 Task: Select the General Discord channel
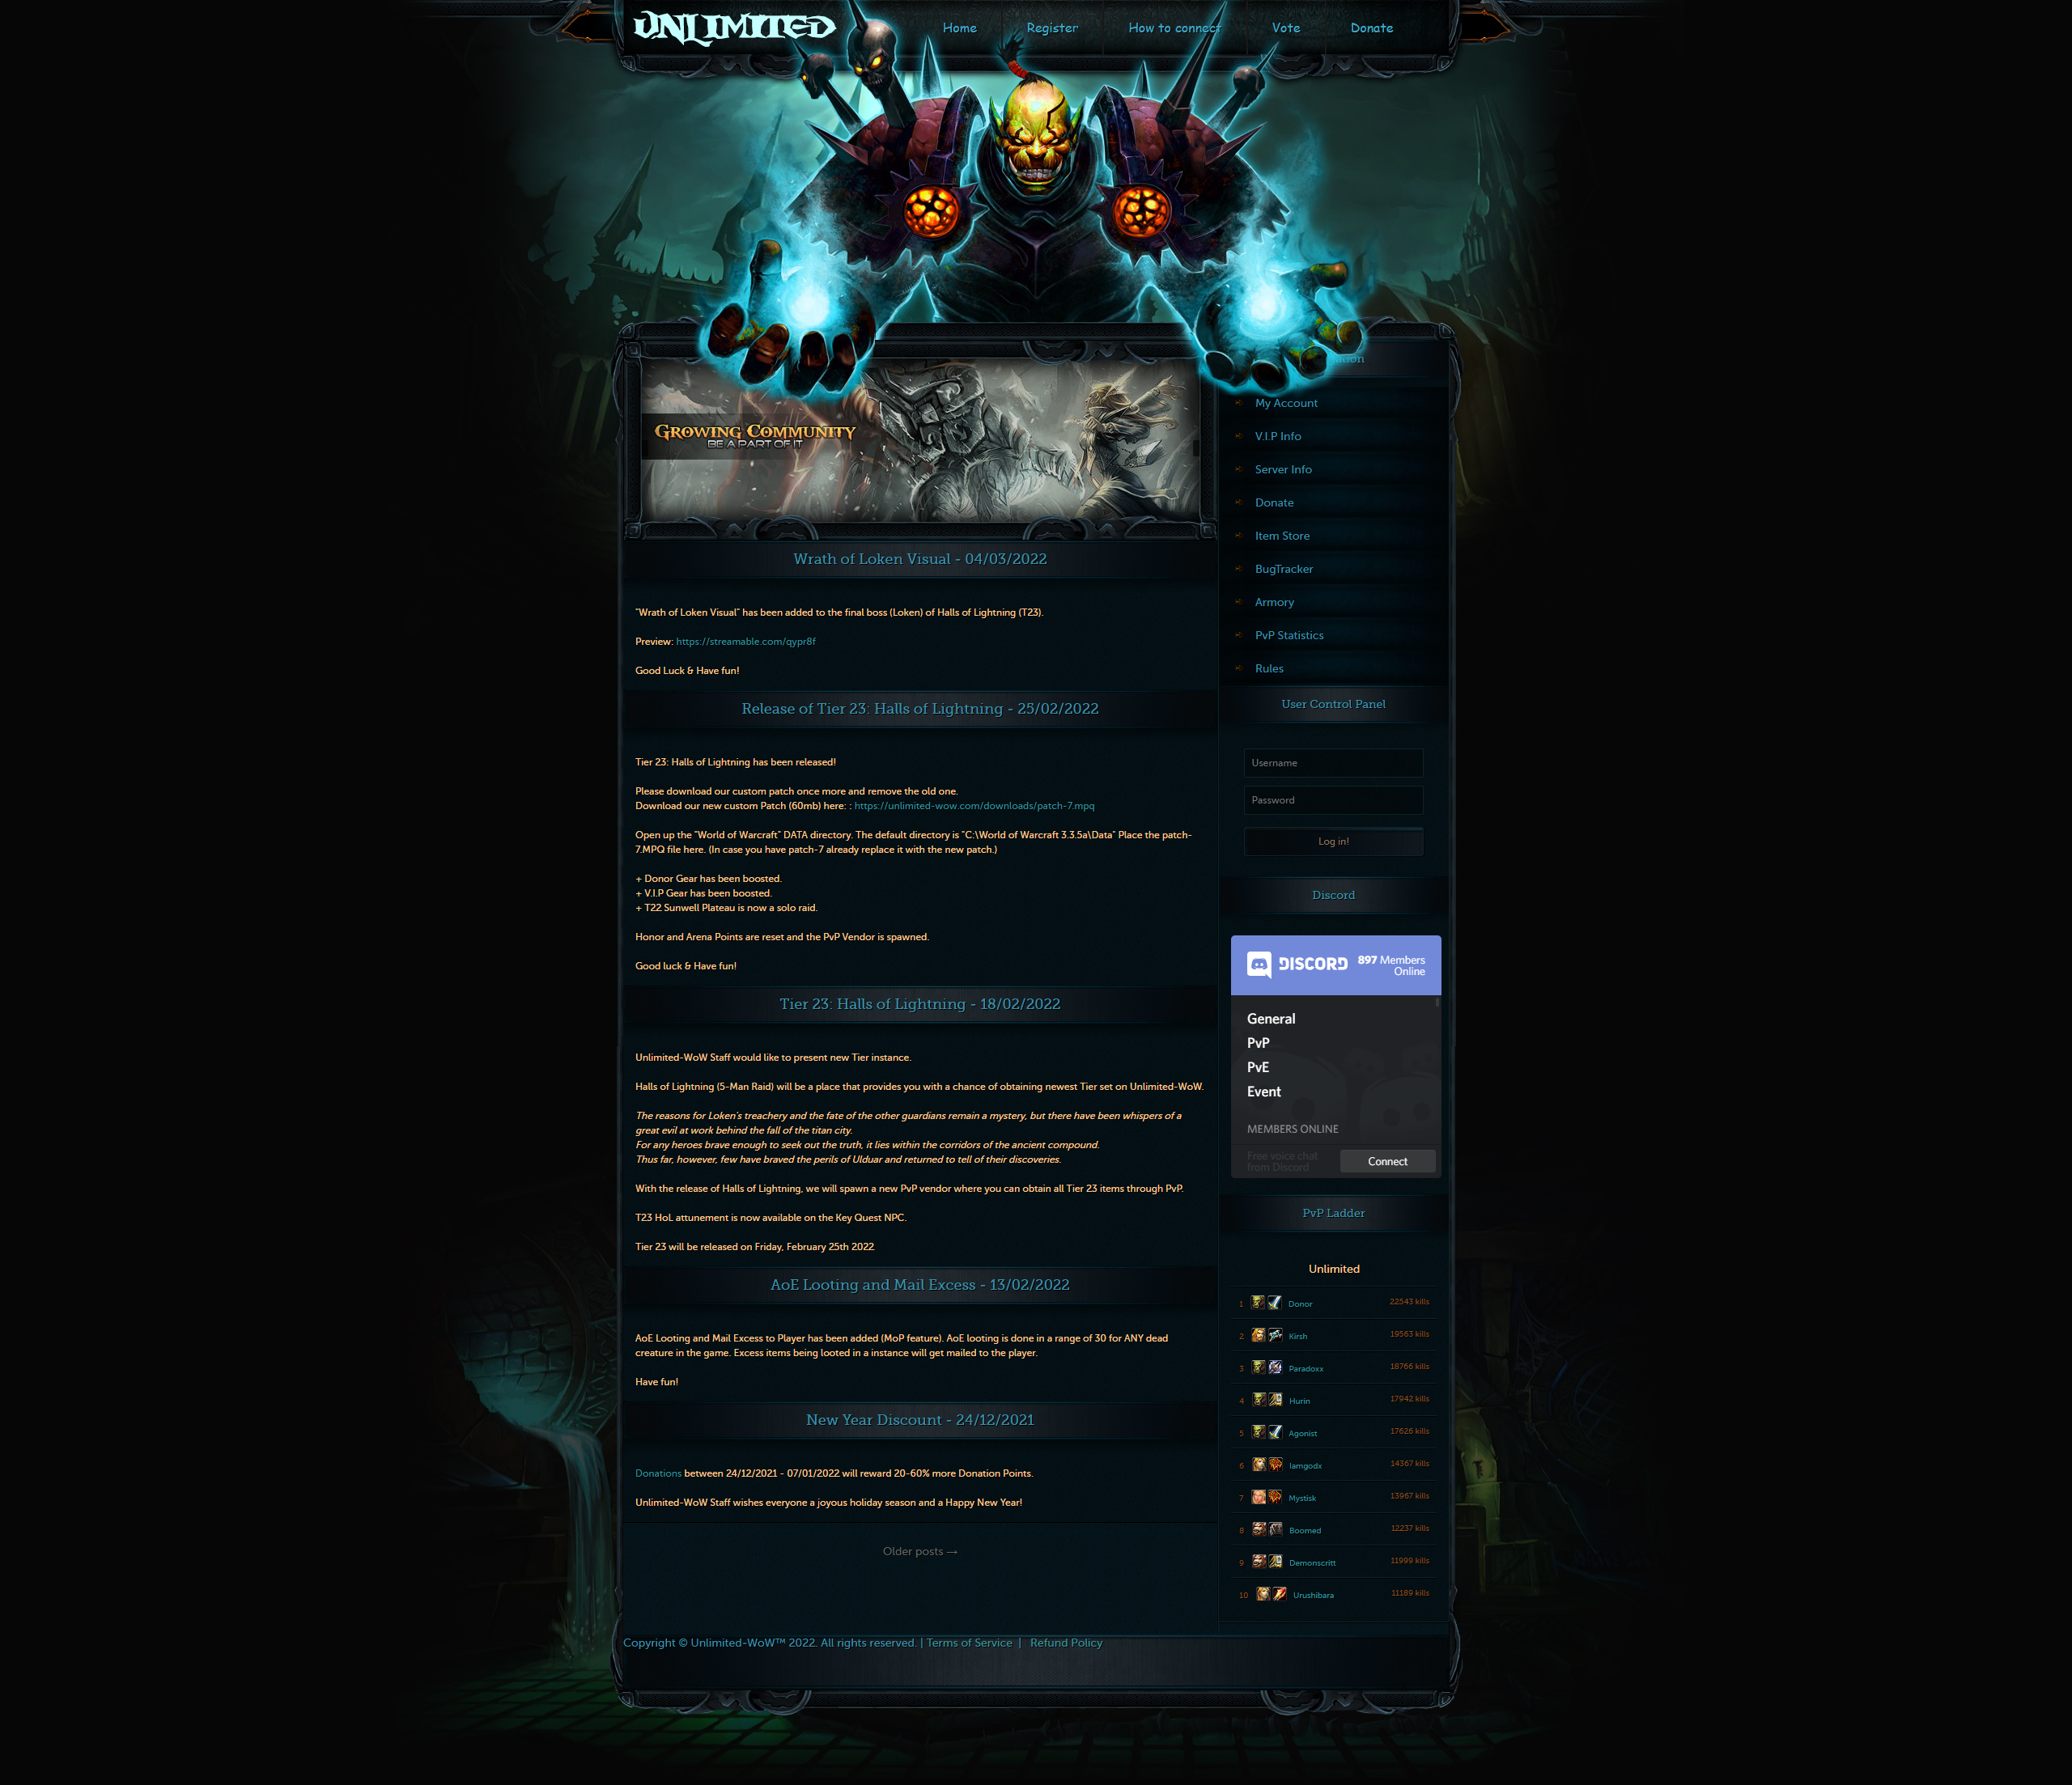click(x=1271, y=1018)
